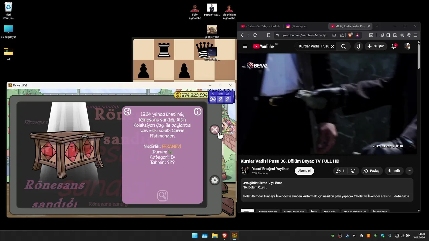Open YouTube hamburger guide menu
Image resolution: width=429 pixels, height=241 pixels.
245,46
